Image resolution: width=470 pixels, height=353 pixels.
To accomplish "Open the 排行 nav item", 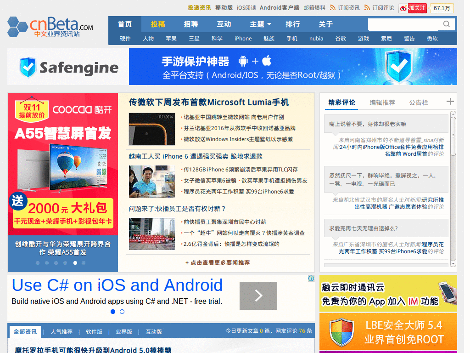I will [x=292, y=24].
